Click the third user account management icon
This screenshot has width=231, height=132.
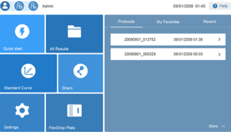(x=33, y=6)
